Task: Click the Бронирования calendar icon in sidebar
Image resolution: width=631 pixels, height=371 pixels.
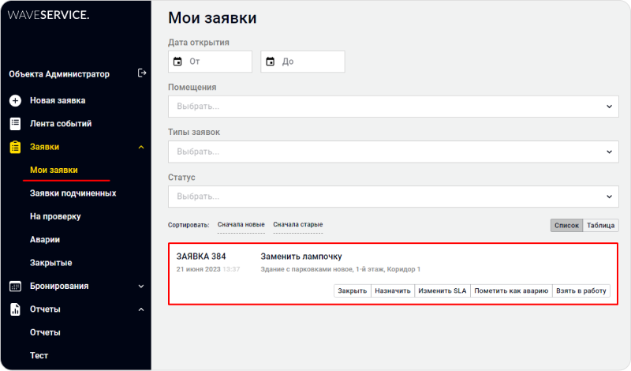Action: [x=14, y=287]
